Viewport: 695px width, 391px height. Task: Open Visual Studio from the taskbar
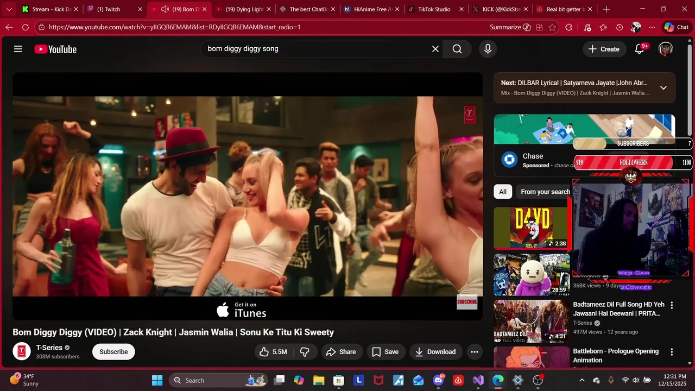point(478,380)
